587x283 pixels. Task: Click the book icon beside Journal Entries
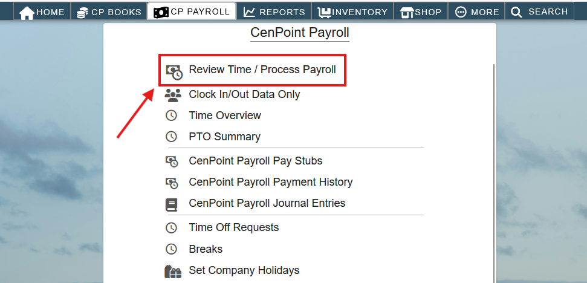[x=171, y=204]
